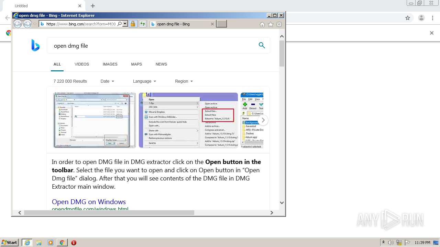Open IE Tools gear menu
This screenshot has height=247, width=440.
tap(279, 24)
